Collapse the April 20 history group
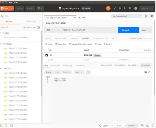This screenshot has height=128, width=156. pyautogui.click(x=1, y=68)
